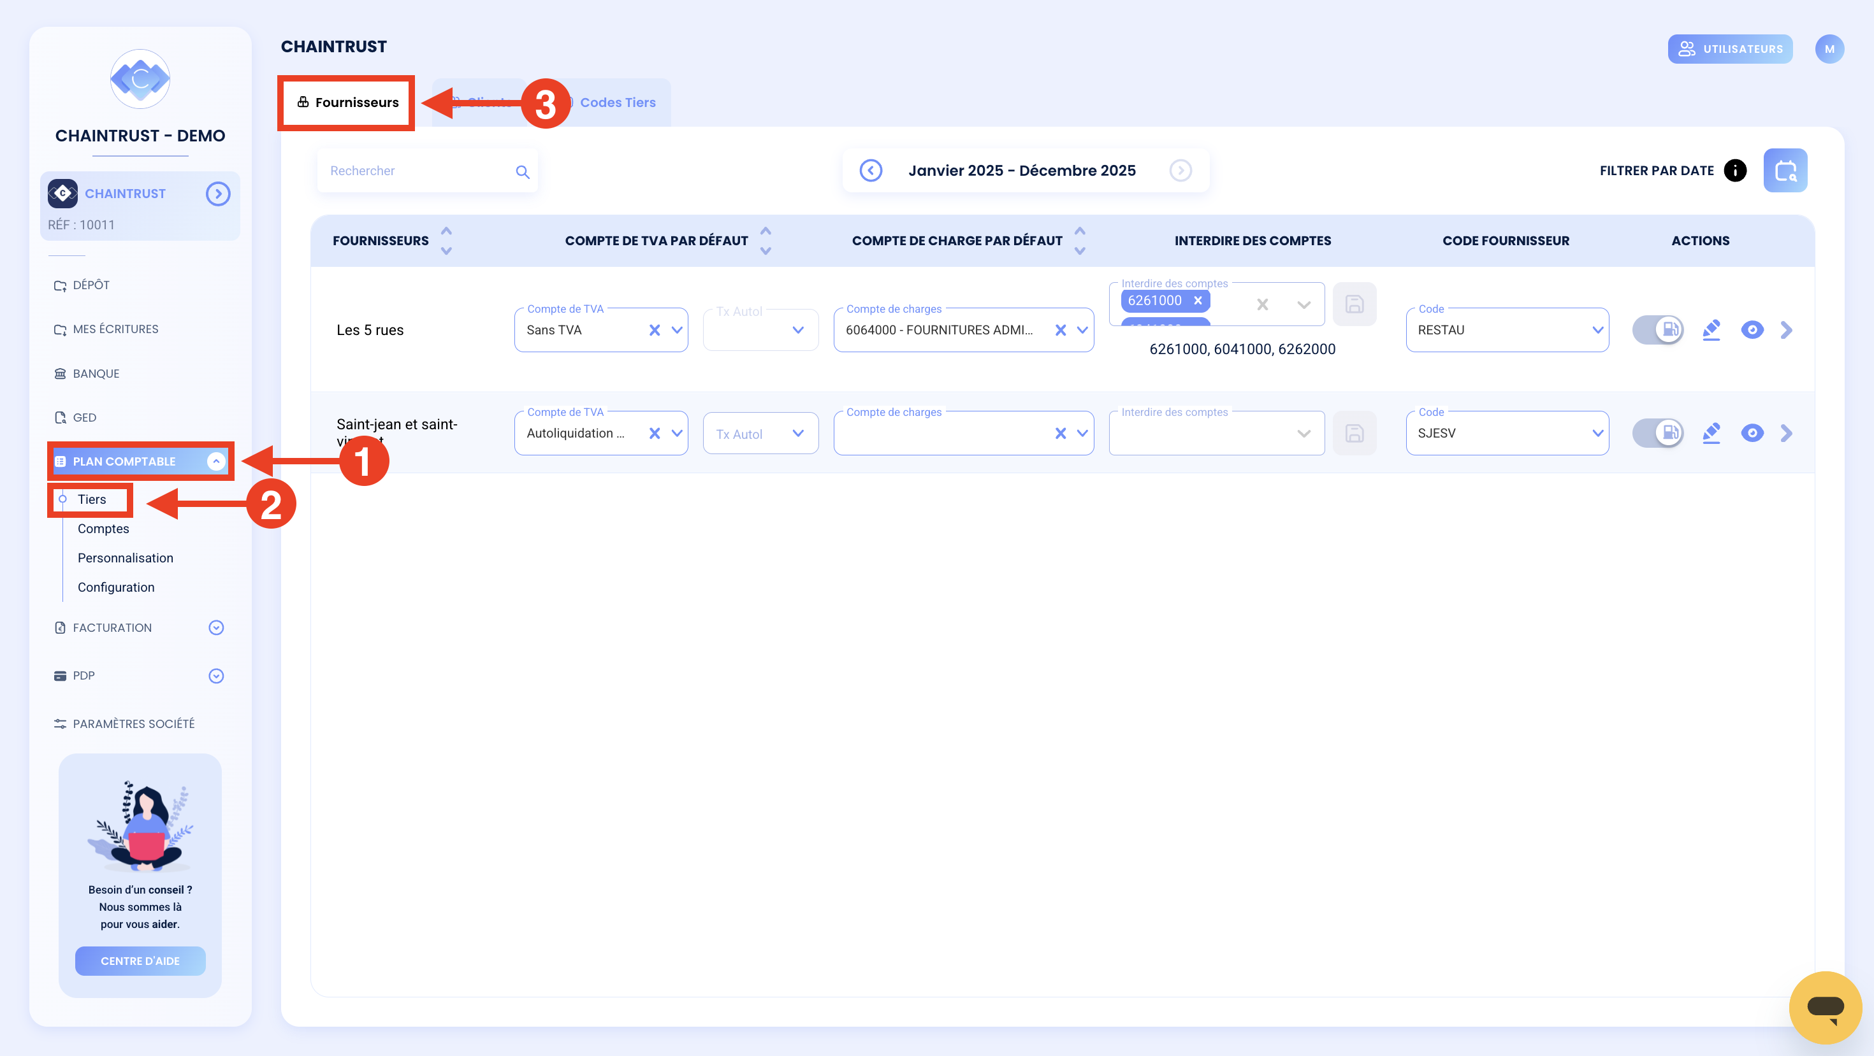Open the user avatar M
Viewport: 1874px width, 1056px height.
click(1829, 48)
